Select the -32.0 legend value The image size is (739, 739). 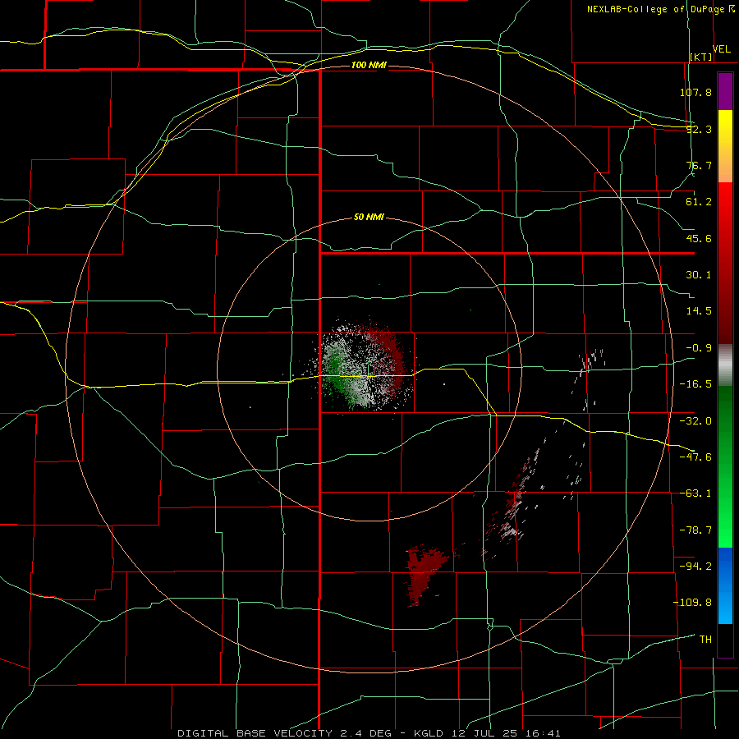pyautogui.click(x=695, y=421)
